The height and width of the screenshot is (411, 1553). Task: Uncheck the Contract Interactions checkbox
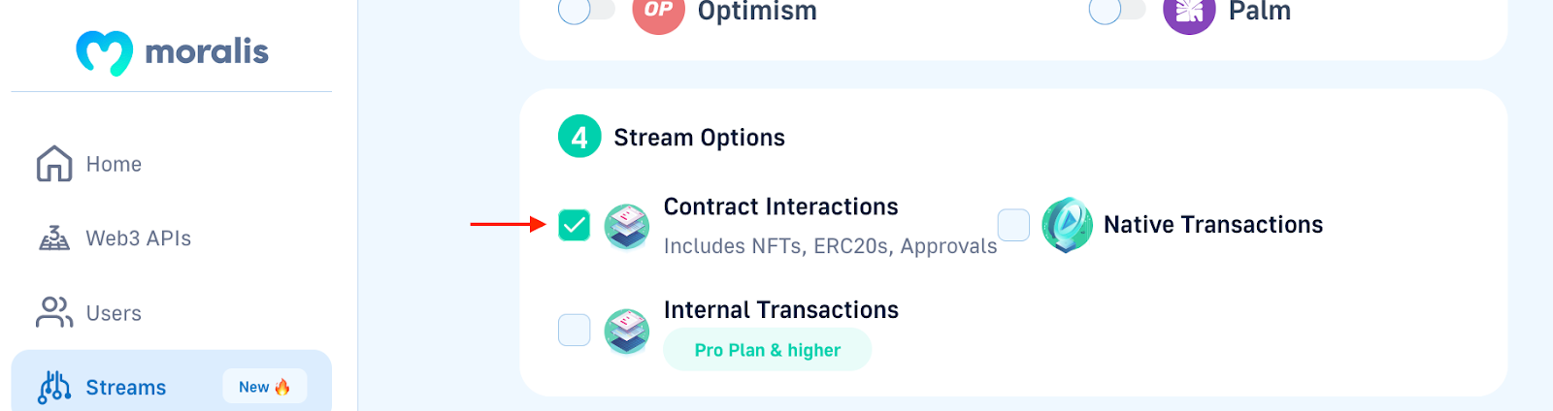click(575, 225)
